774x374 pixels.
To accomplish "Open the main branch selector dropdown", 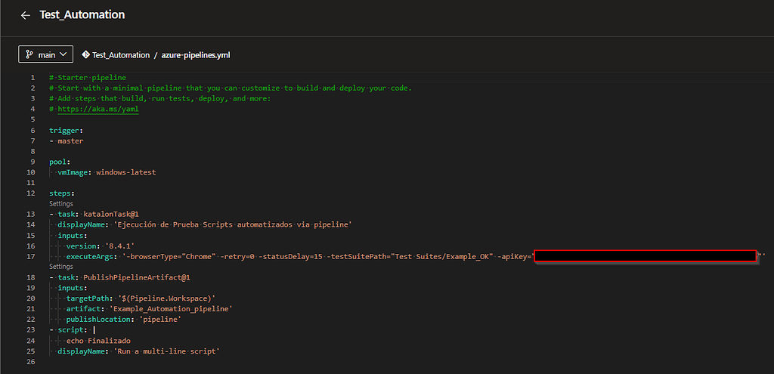I will click(x=45, y=54).
